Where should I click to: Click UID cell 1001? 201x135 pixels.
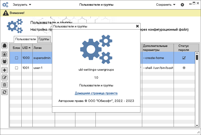(27, 68)
